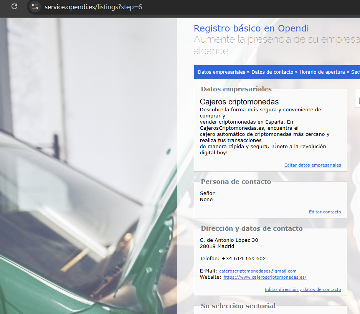Image resolution: width=360 pixels, height=314 pixels.
Task: Open Editar datos empresariales link
Action: coord(312,165)
